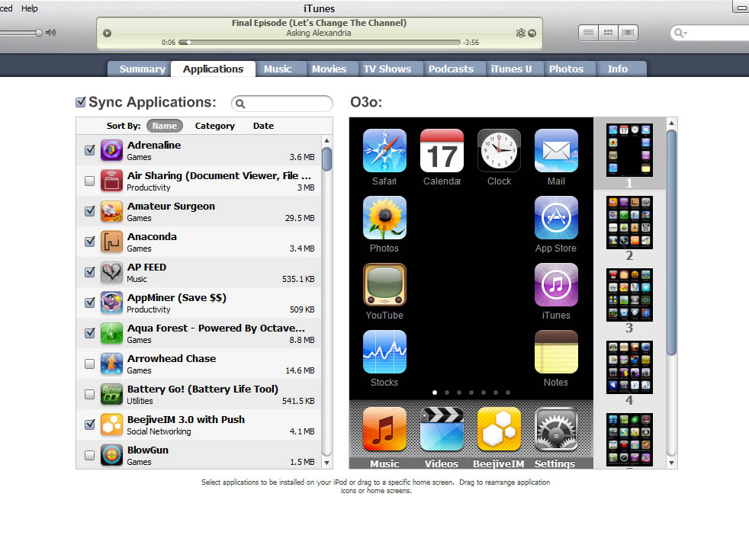
Task: Select the Stocks app icon
Action: coord(384,351)
